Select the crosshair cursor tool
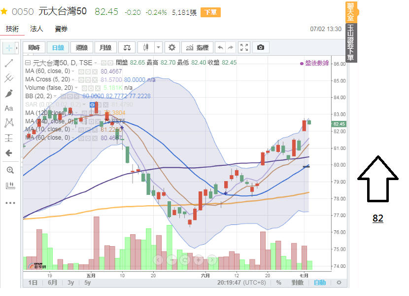The width and height of the screenshot is (409, 296). [x=9, y=48]
